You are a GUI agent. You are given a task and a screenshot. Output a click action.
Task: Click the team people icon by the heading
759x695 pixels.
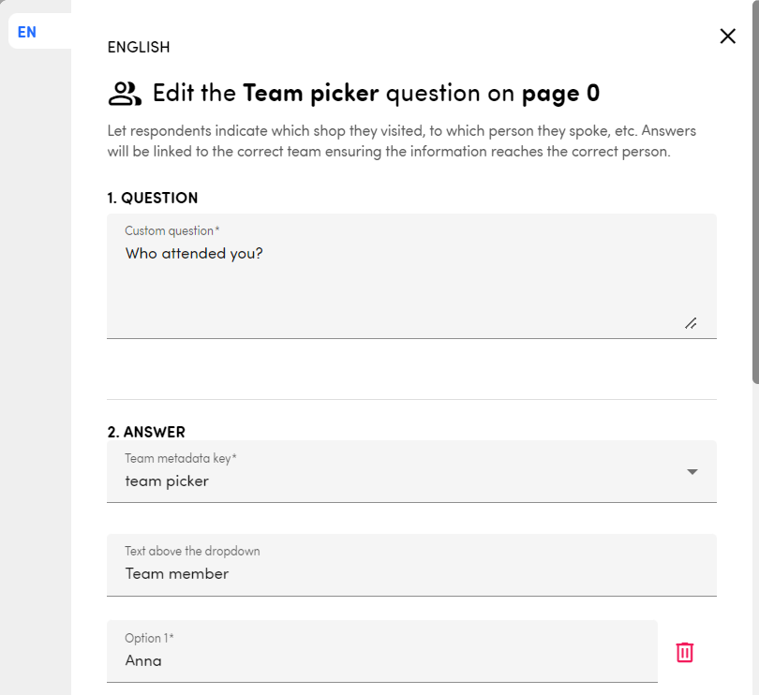click(x=125, y=94)
